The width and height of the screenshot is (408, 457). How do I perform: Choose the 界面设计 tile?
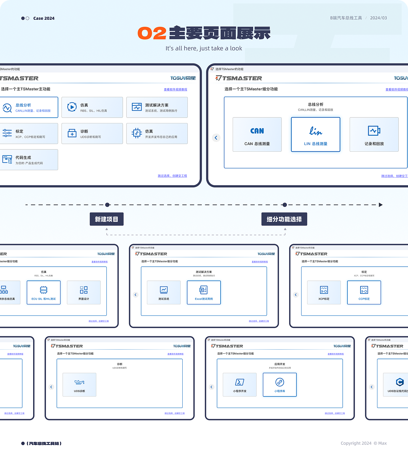[84, 293]
